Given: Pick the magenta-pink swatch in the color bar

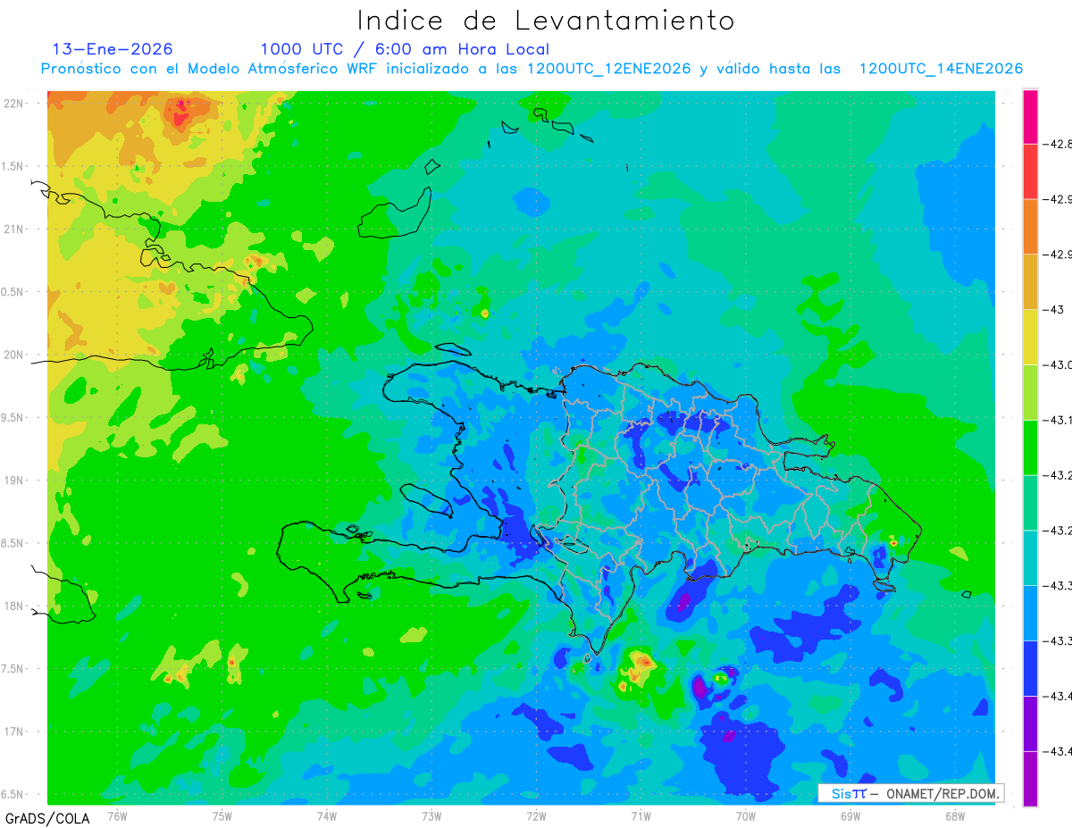Looking at the screenshot, I should 1030,117.
